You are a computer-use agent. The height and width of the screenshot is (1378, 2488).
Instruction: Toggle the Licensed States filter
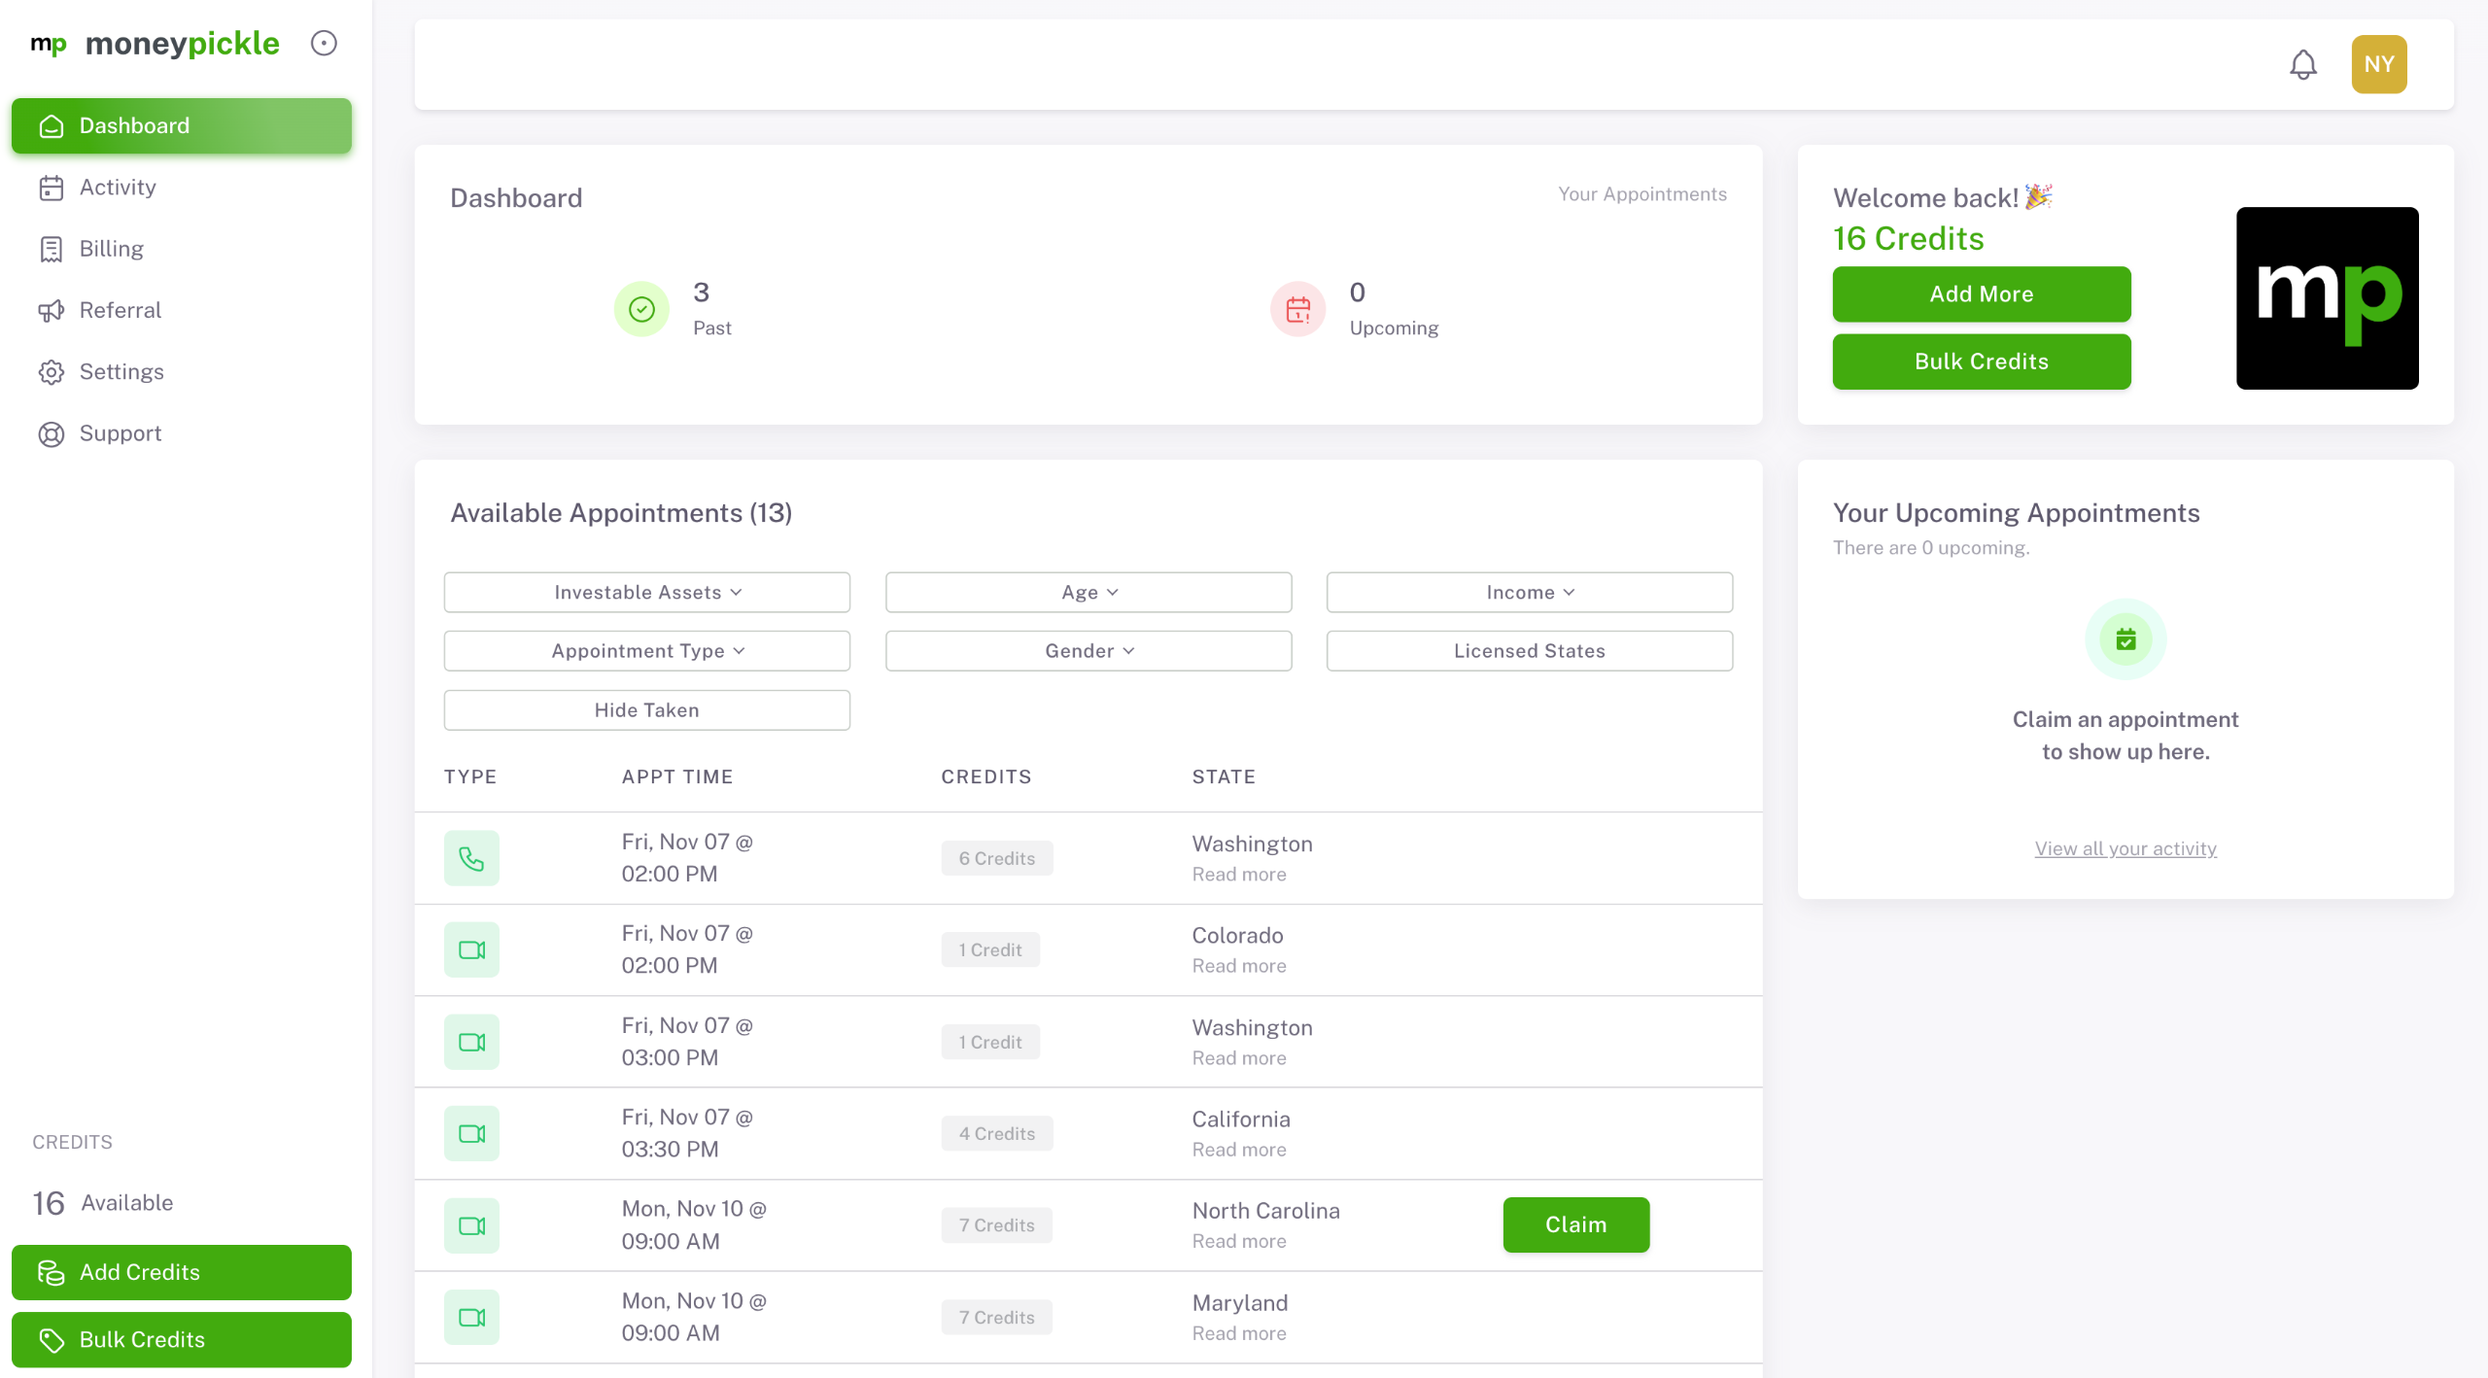point(1529,651)
